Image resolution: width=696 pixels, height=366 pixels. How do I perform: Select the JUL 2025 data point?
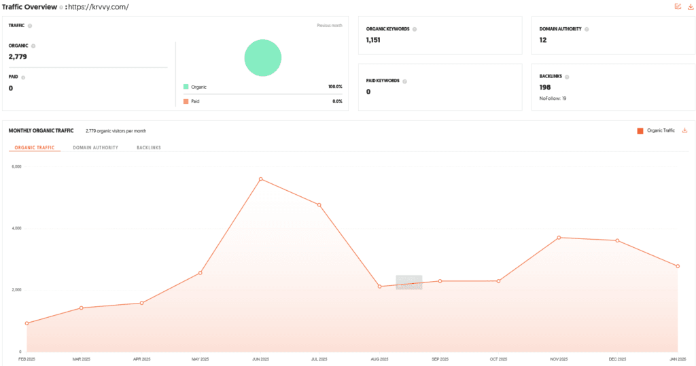tap(319, 205)
